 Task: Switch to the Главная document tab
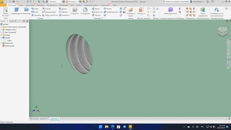[x=34, y=119]
